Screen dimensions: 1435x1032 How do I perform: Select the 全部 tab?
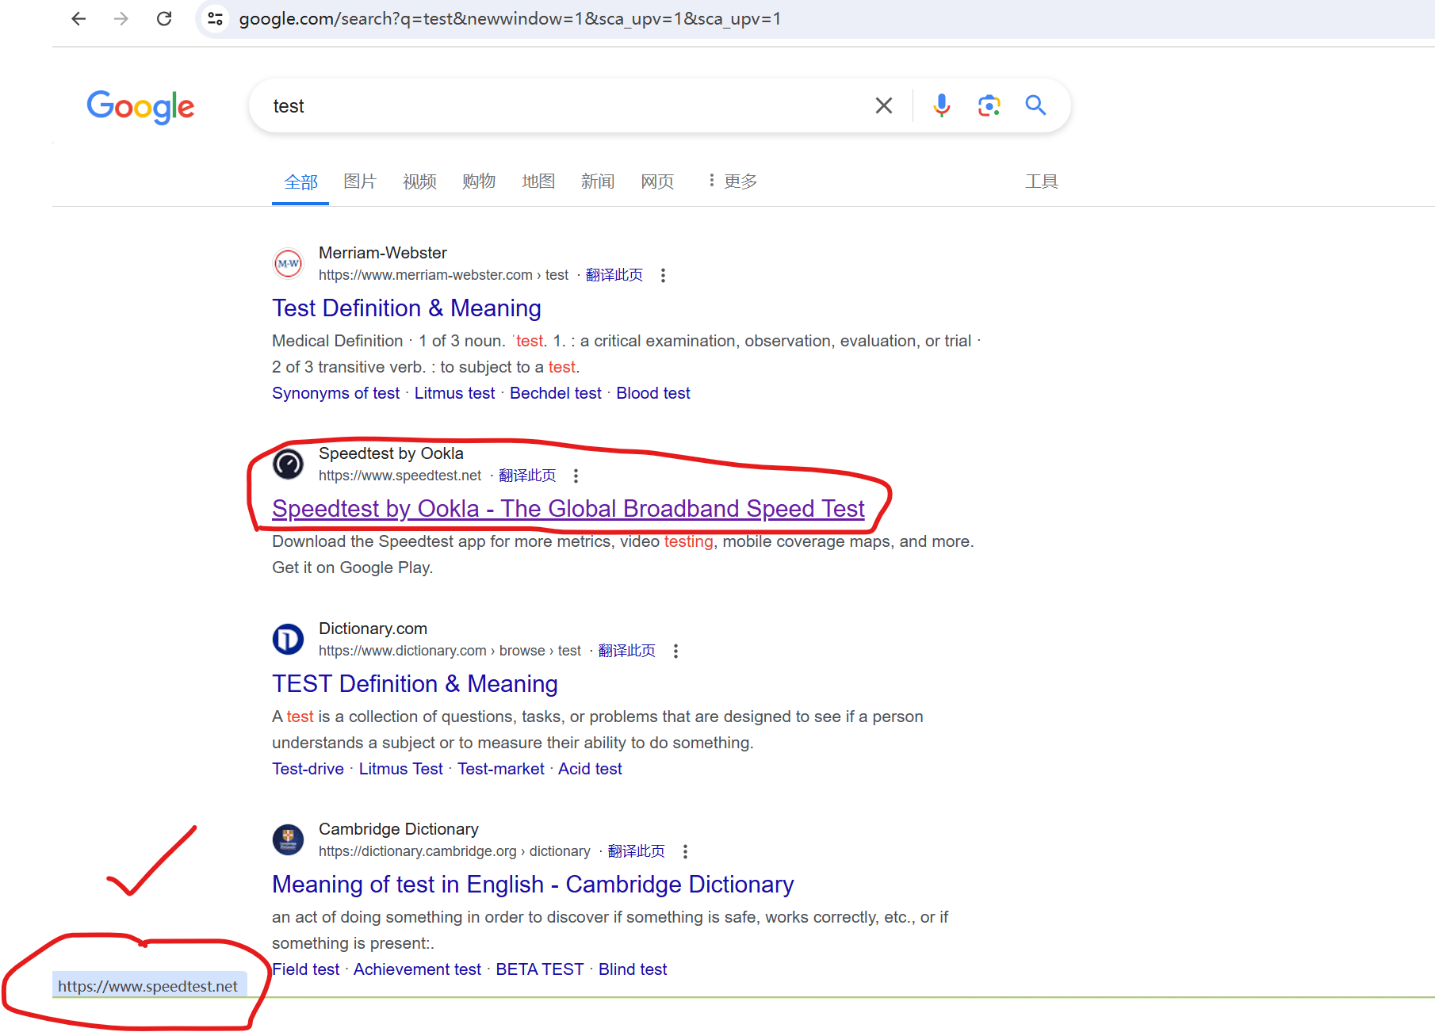[300, 182]
